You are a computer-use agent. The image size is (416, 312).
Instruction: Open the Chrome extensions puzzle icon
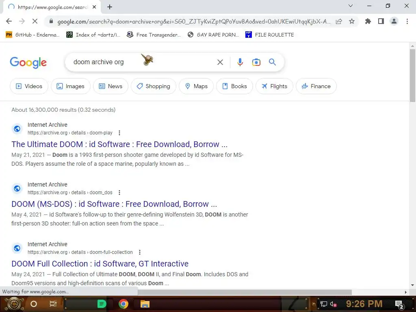368,22
